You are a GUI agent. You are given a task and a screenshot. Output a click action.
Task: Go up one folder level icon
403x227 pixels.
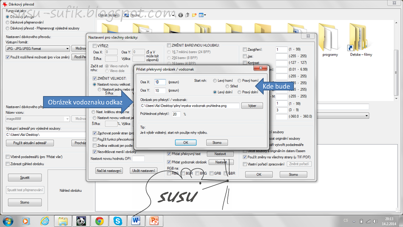point(187,15)
